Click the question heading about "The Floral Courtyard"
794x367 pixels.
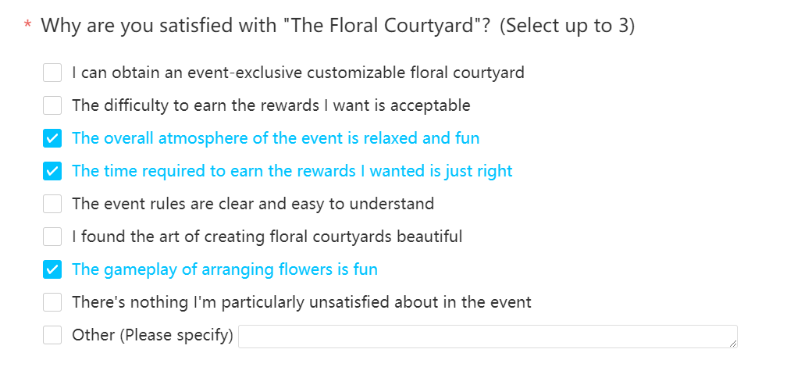(x=337, y=26)
